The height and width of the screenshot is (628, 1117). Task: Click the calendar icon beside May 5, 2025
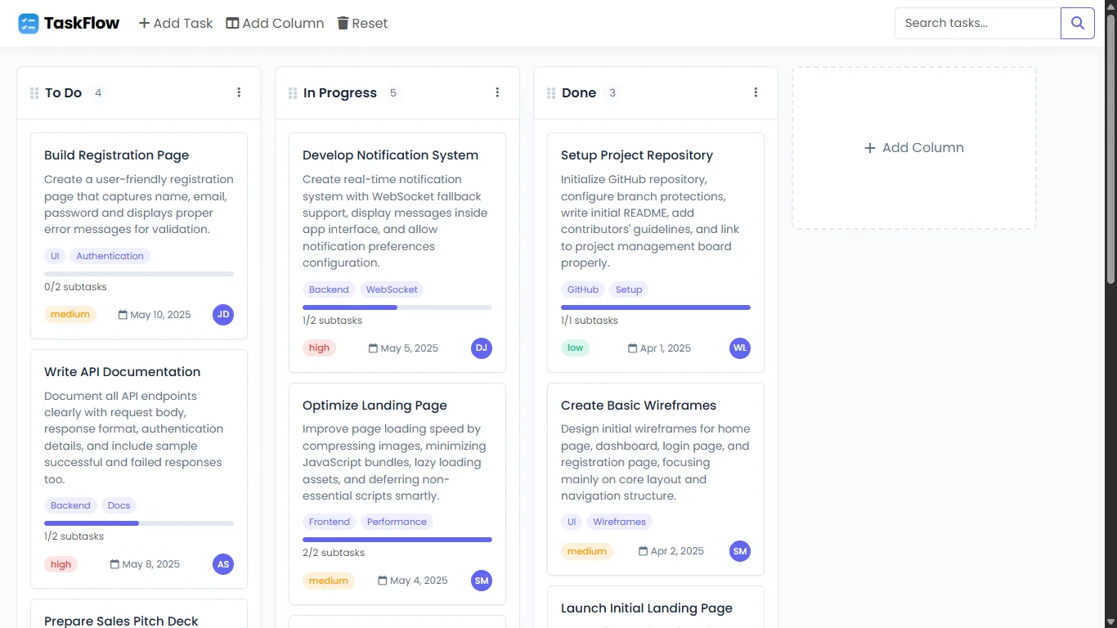[373, 348]
